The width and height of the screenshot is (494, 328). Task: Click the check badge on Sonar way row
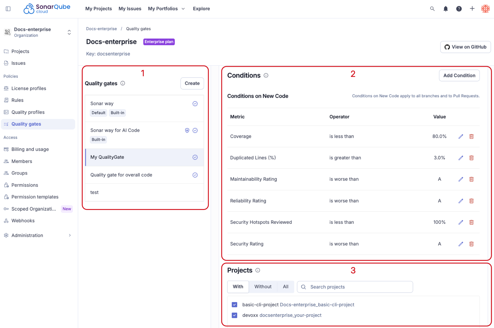coord(195,104)
